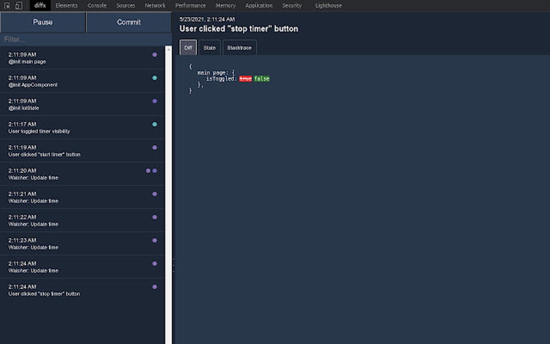The width and height of the screenshot is (550, 344).
Task: Open the Stacktrace tab
Action: click(239, 47)
